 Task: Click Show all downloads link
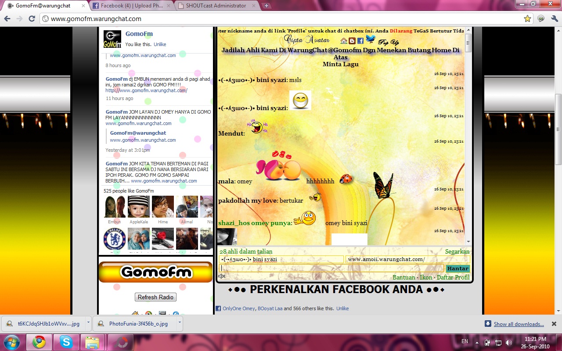pyautogui.click(x=519, y=324)
